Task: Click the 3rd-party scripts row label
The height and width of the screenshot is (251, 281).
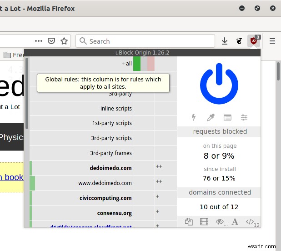Action: click(111, 138)
